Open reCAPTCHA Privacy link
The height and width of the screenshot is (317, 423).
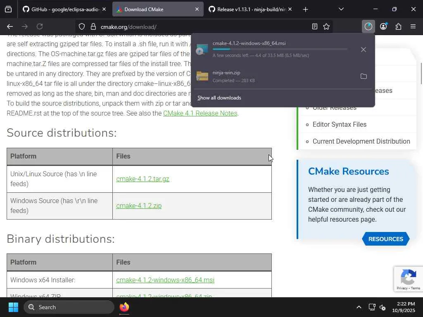pyautogui.click(x=402, y=288)
